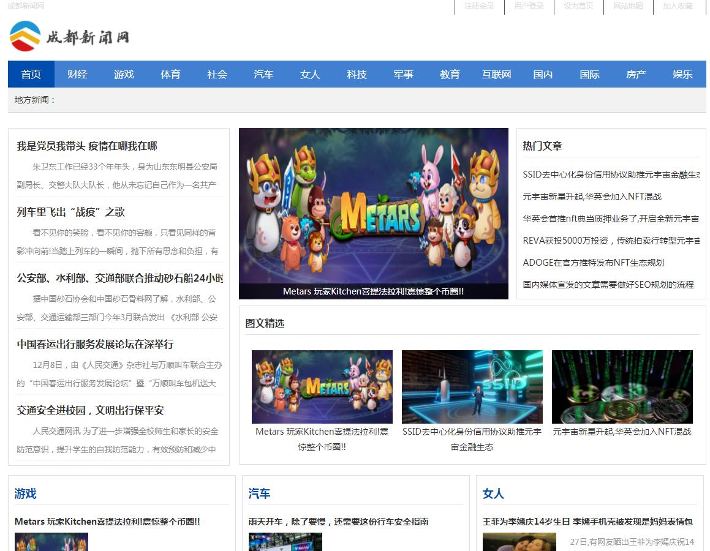The height and width of the screenshot is (551, 710).
Task: Click banner caption Metars 玩家Kitchen喜提法拉利
Action: (374, 291)
